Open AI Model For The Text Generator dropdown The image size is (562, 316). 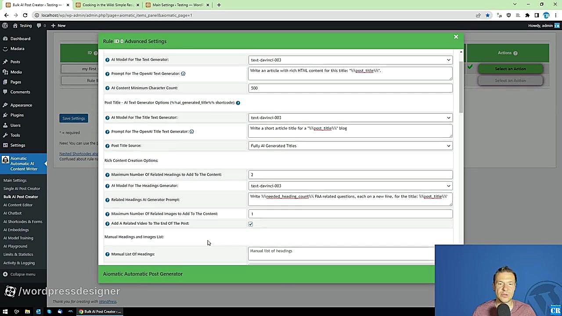click(350, 60)
